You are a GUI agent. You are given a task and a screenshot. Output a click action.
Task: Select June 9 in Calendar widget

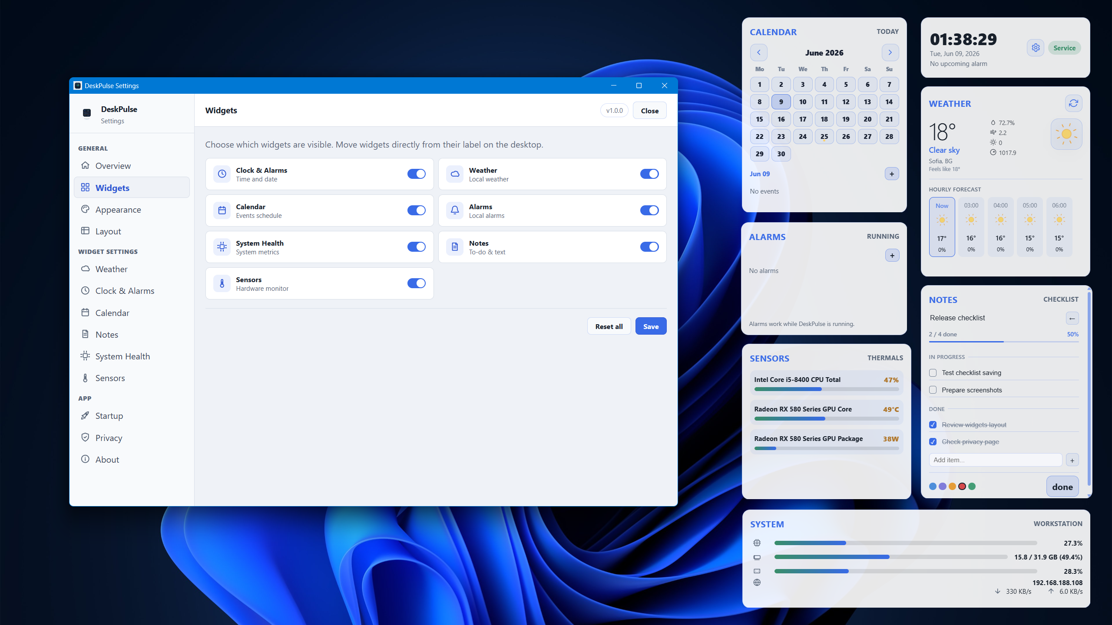(781, 102)
